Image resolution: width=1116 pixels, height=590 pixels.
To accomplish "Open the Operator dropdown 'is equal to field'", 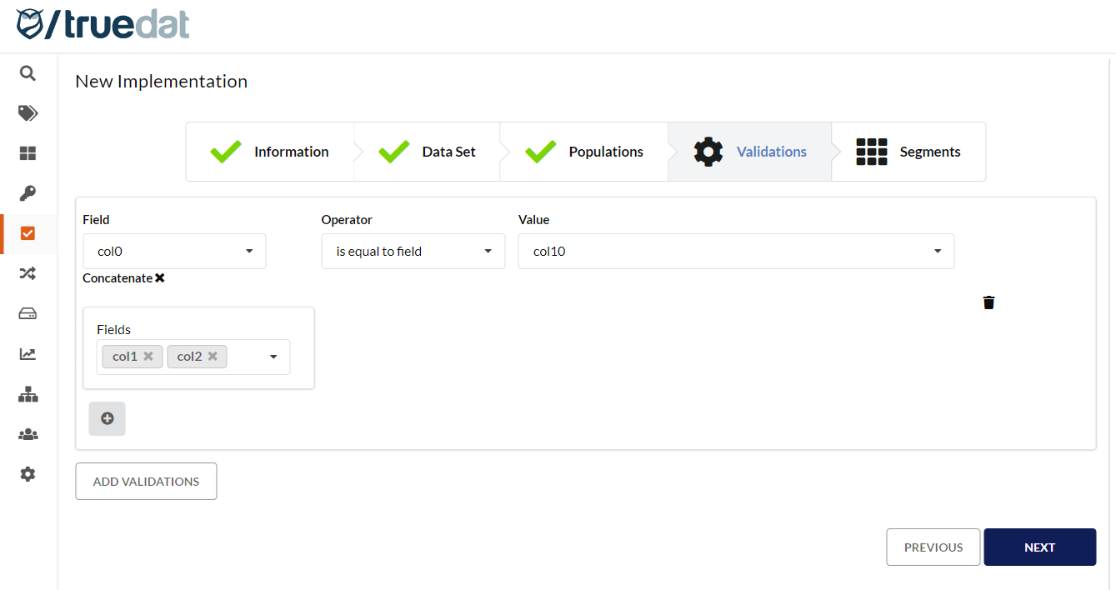I will tap(413, 252).
